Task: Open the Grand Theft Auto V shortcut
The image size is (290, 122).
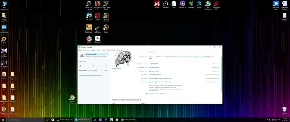Action: click(106, 4)
